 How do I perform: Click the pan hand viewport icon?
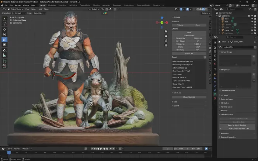point(166,36)
